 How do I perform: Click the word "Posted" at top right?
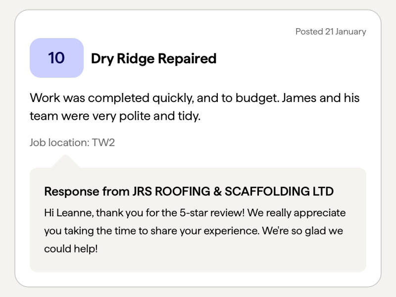(x=309, y=32)
